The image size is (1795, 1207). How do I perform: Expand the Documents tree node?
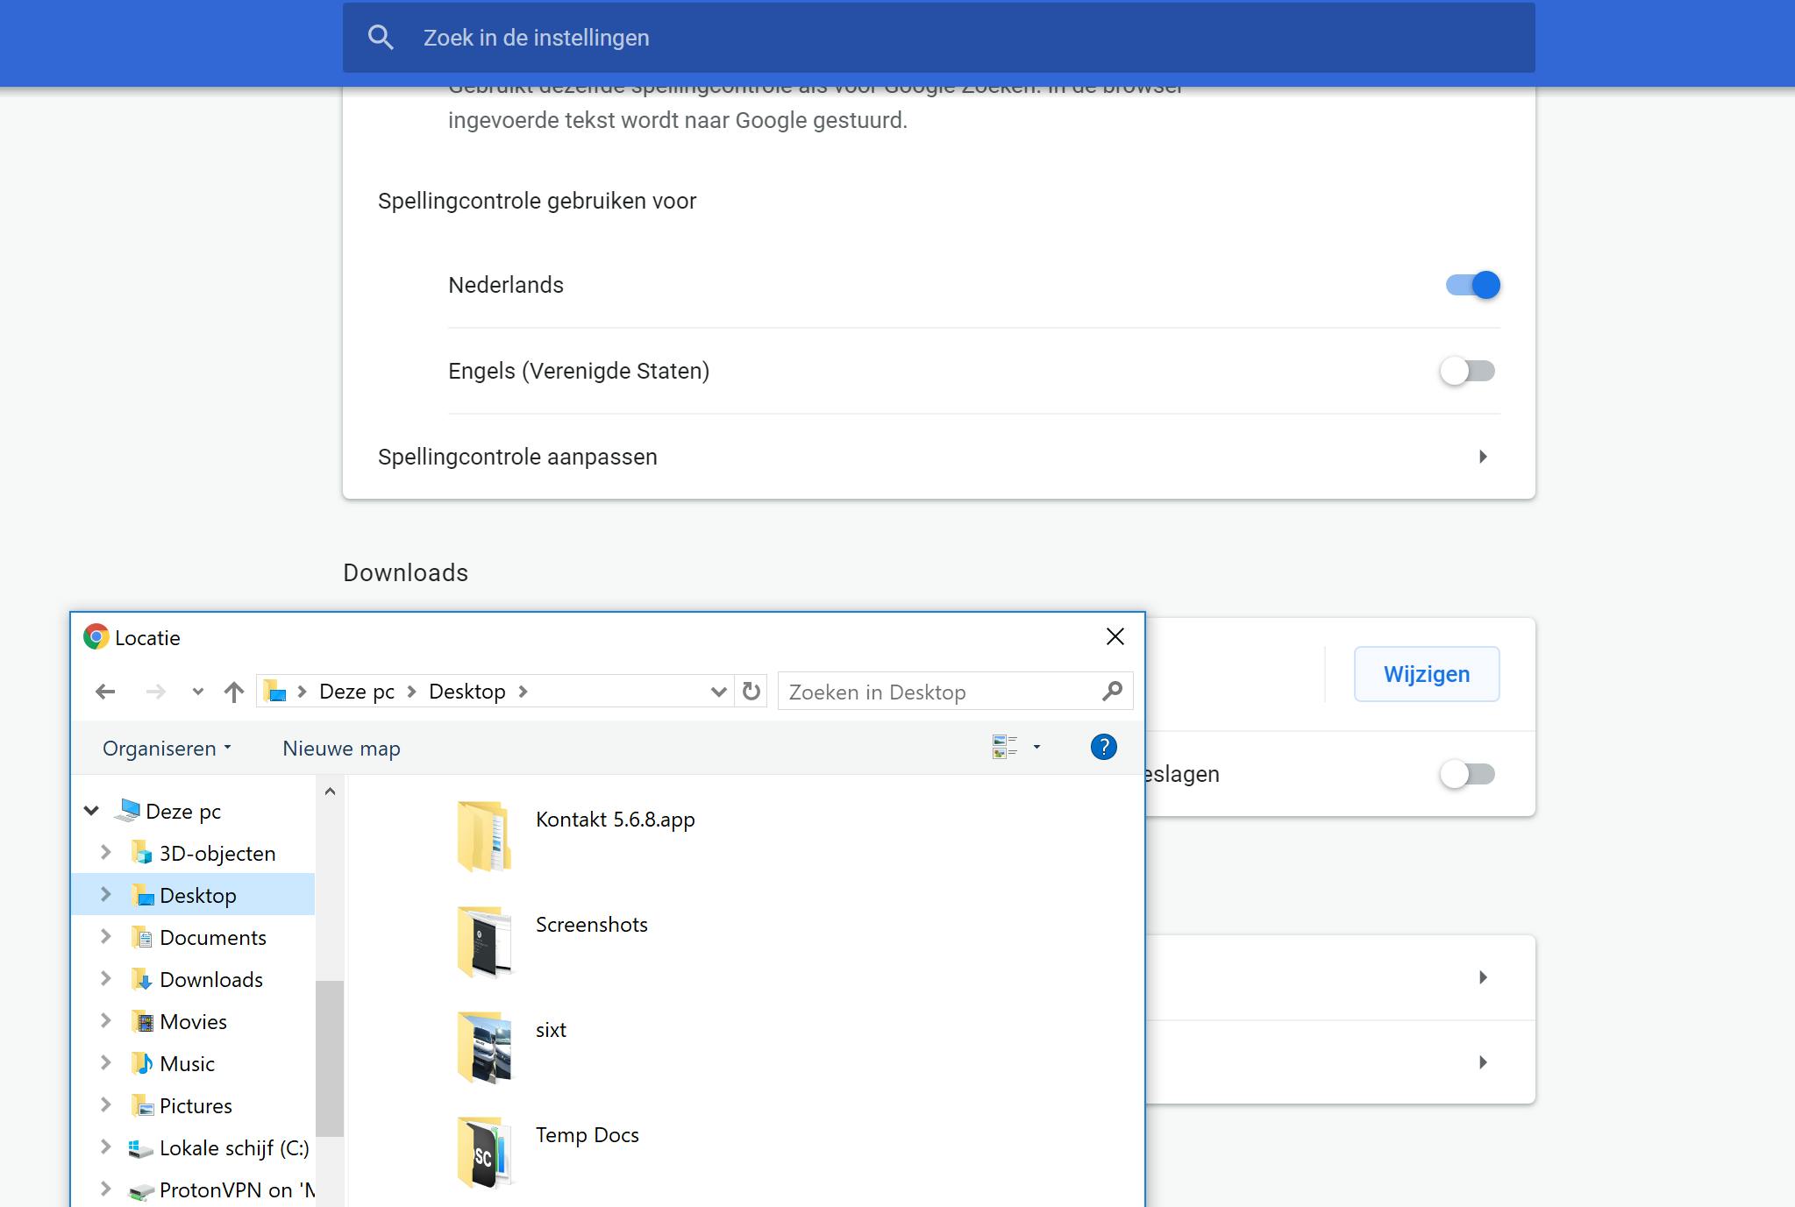point(106,937)
